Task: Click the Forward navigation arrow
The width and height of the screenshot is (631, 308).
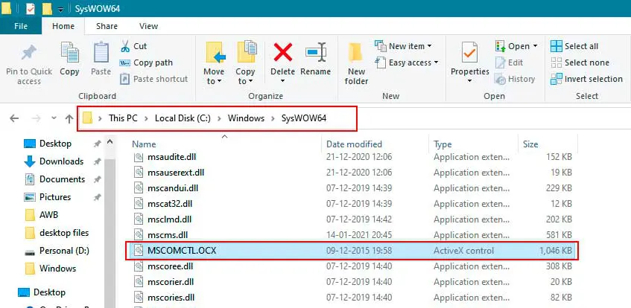Action: 36,118
